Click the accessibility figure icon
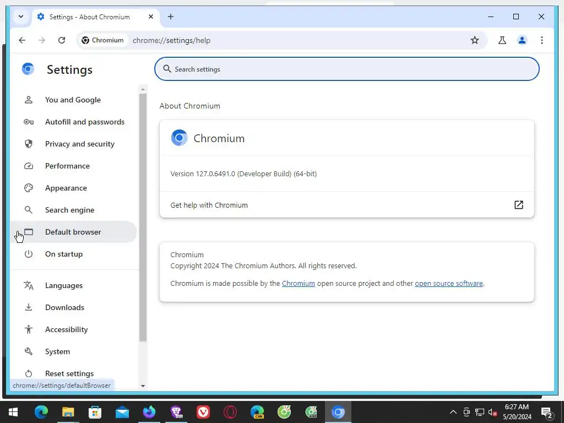 [29, 329]
